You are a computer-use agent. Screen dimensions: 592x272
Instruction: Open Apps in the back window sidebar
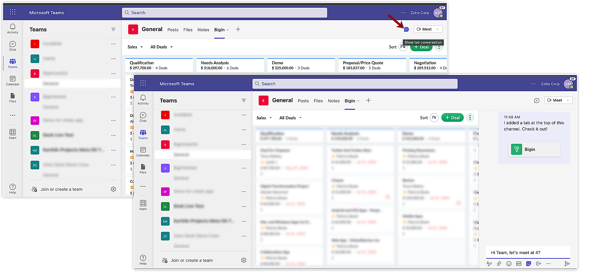tap(13, 134)
